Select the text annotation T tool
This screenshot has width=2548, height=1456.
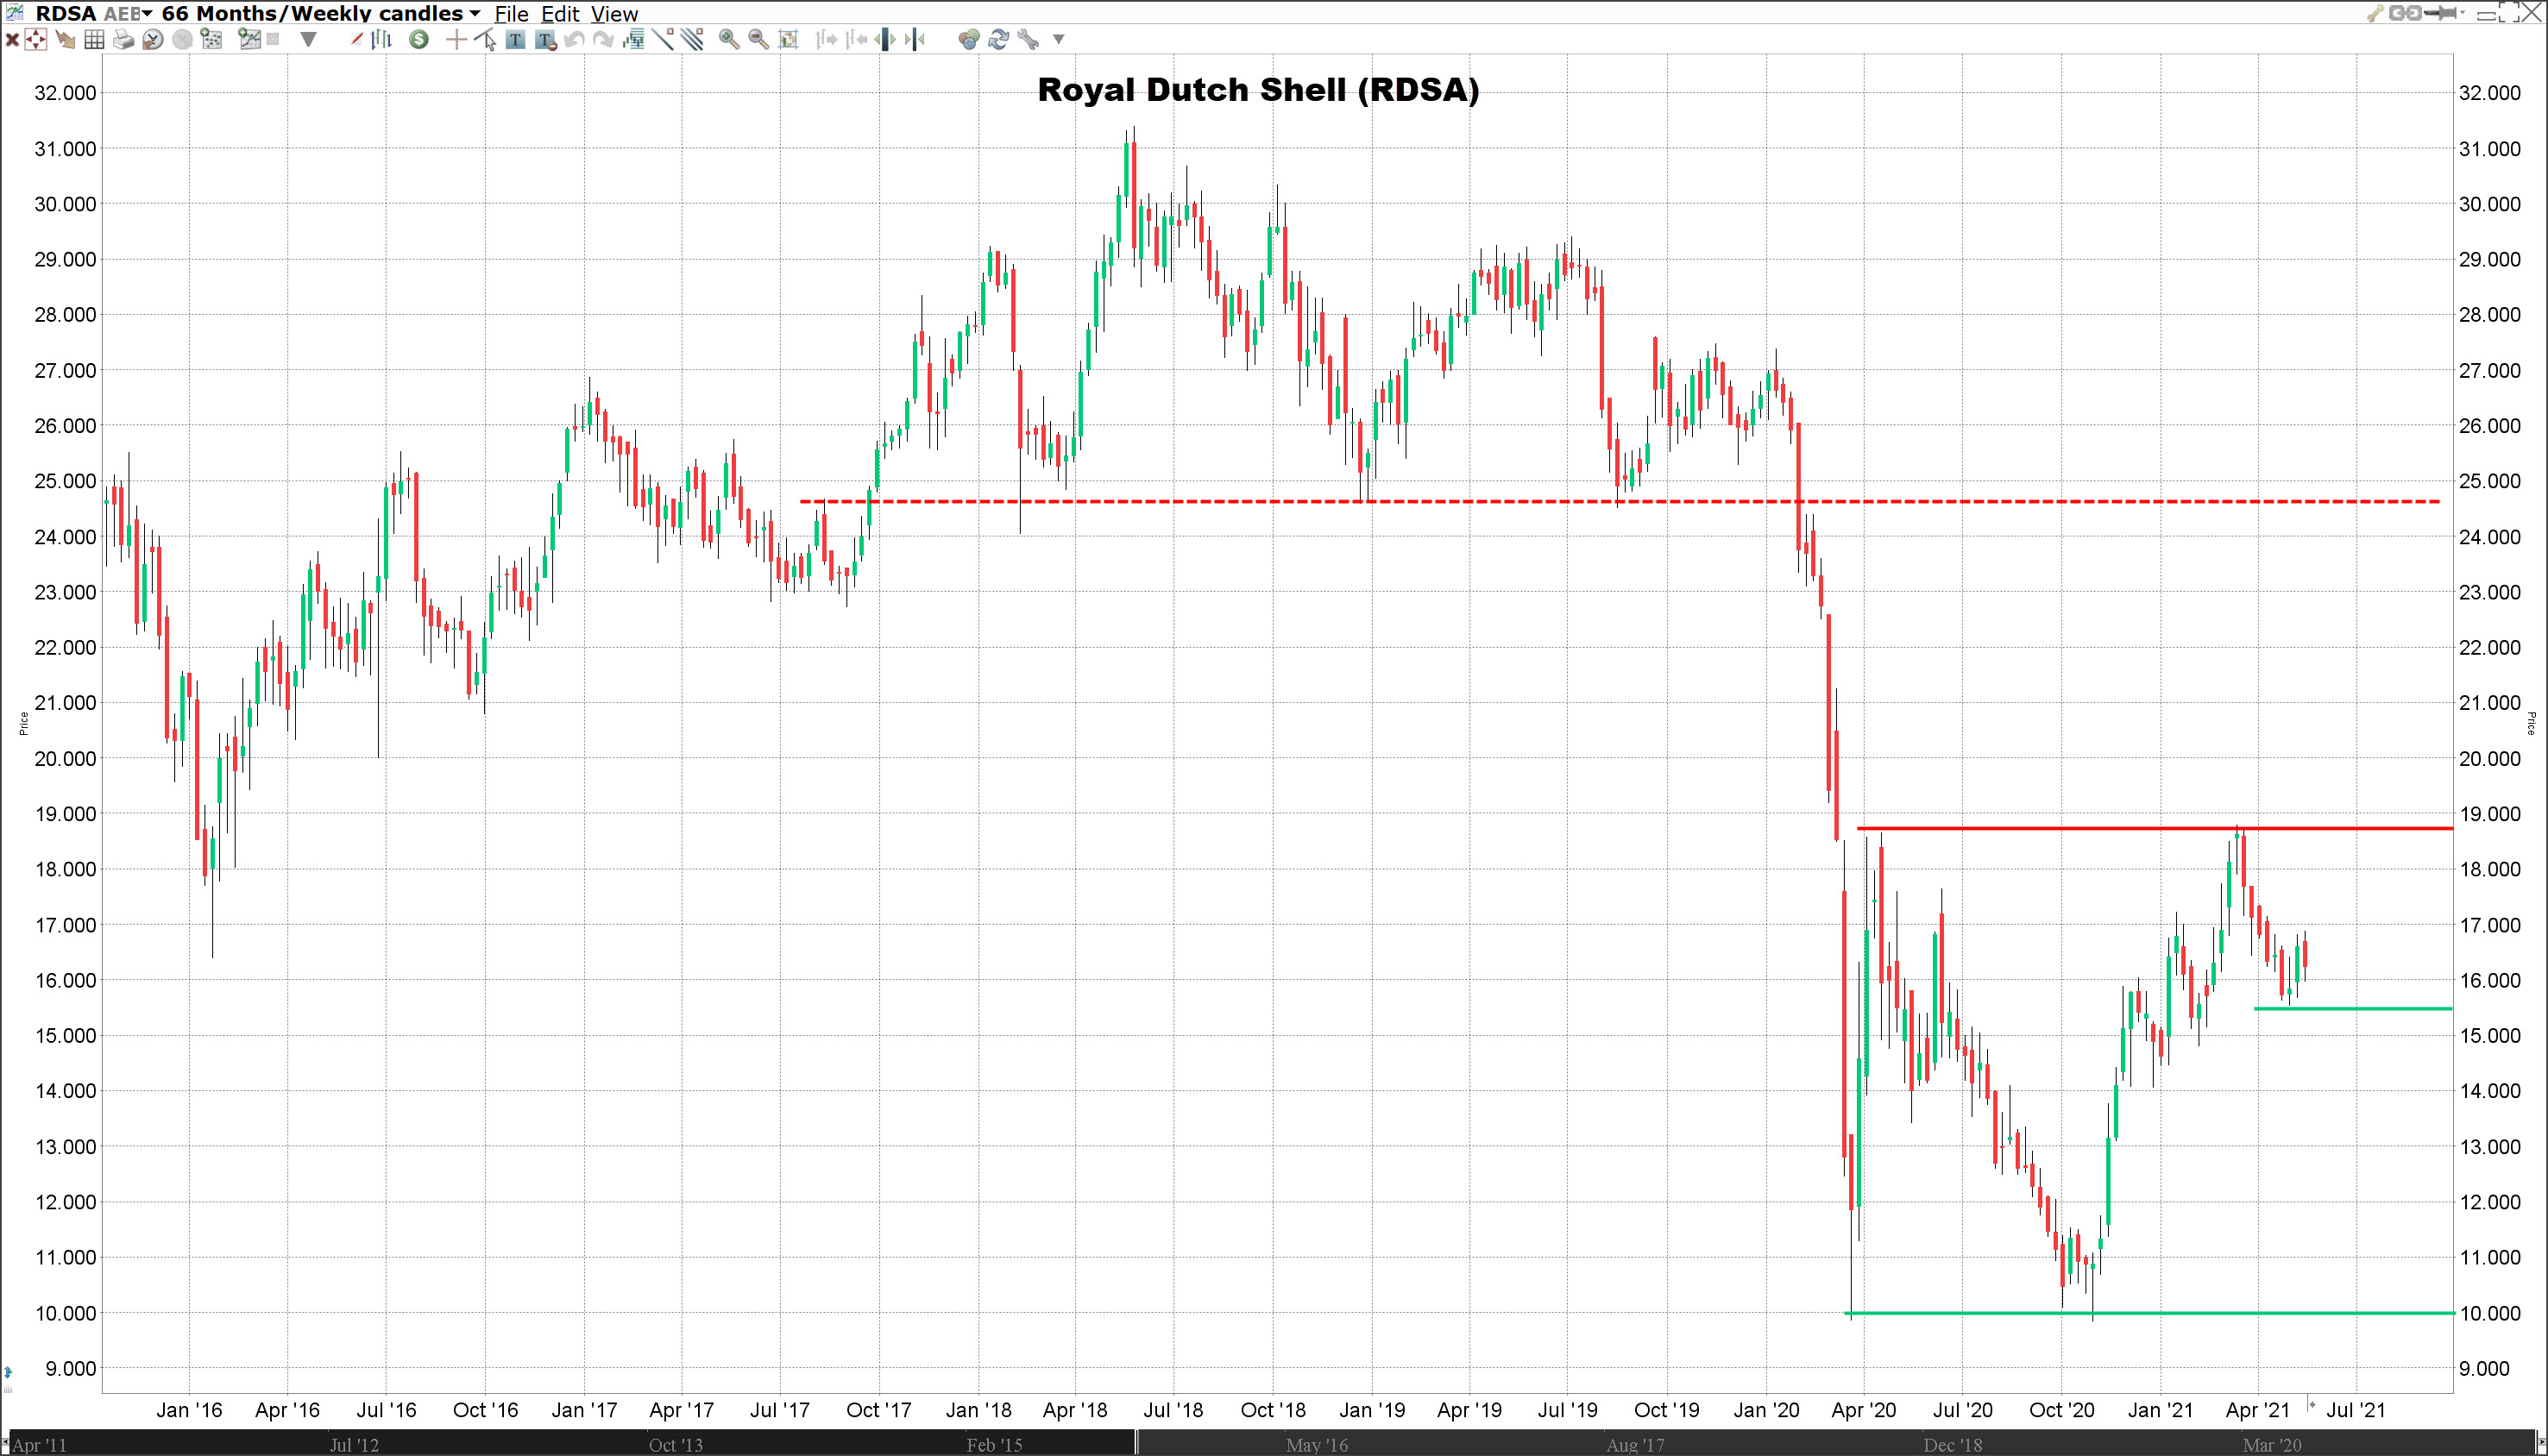point(515,40)
